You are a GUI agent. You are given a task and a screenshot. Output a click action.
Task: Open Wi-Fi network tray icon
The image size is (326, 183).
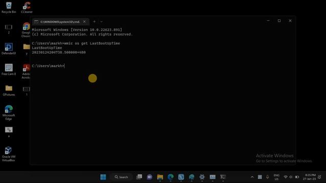point(285,177)
